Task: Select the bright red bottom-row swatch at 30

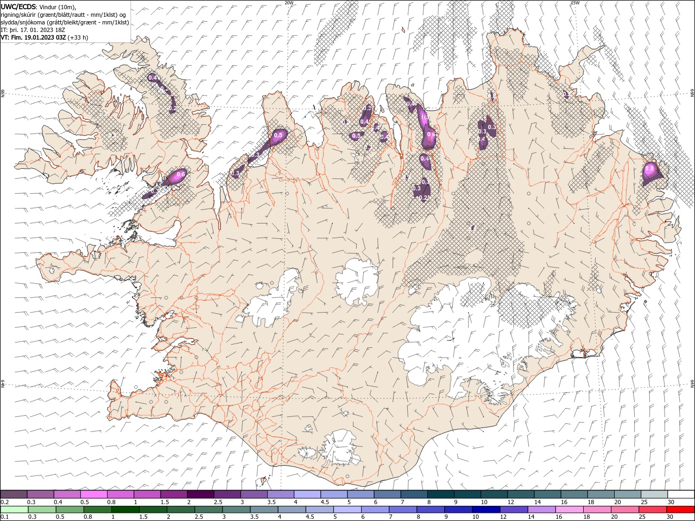Action: (x=680, y=510)
